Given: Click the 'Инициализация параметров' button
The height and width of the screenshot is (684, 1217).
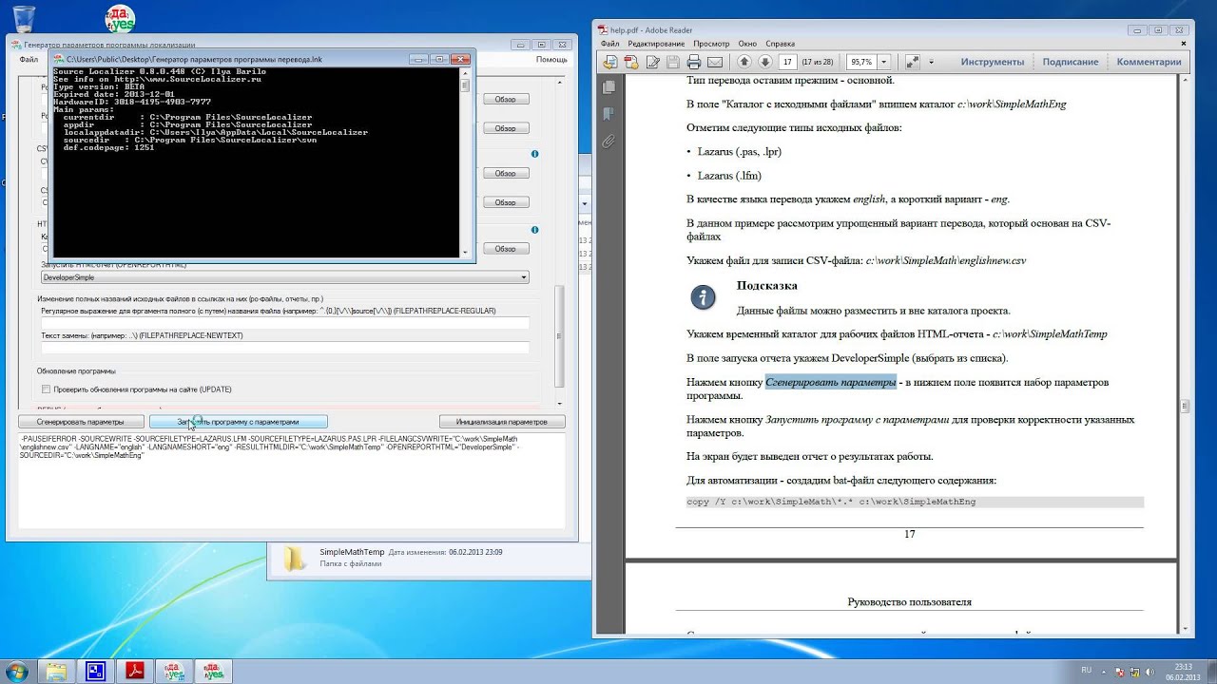Looking at the screenshot, I should [x=502, y=422].
